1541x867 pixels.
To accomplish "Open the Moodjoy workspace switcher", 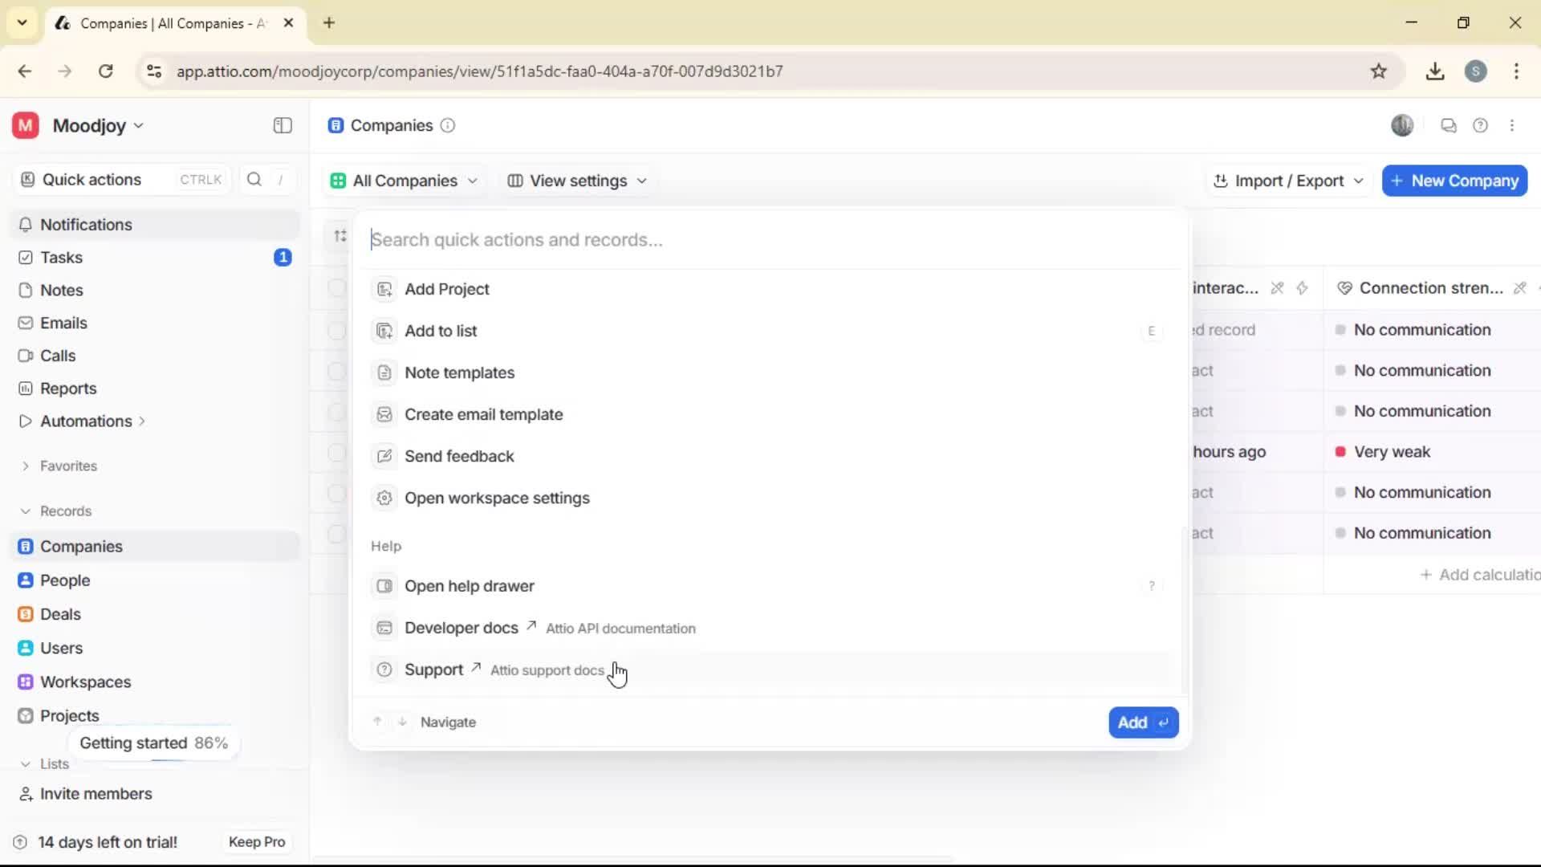I will (92, 125).
